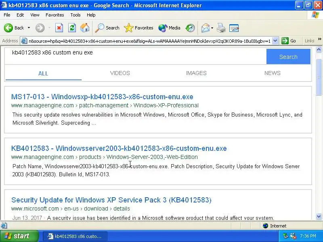
Task: Expand the Links toolbar chevron
Action: [x=319, y=39]
